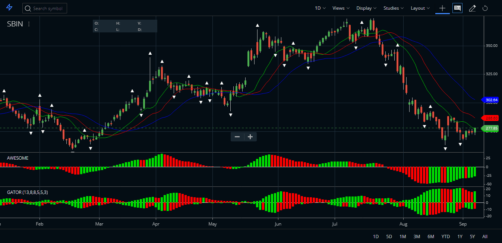
Task: Zoom out using the minus control
Action: (237, 137)
